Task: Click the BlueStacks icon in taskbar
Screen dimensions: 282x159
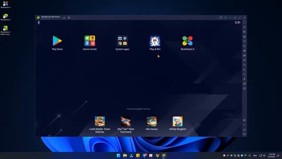Action: (x=163, y=155)
